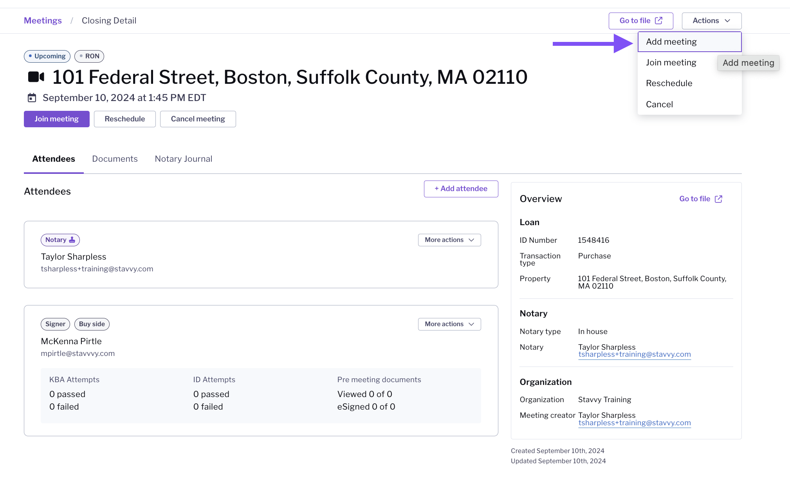The height and width of the screenshot is (484, 790).
Task: Expand More actions for Taylor Sharpless
Action: pyautogui.click(x=449, y=240)
